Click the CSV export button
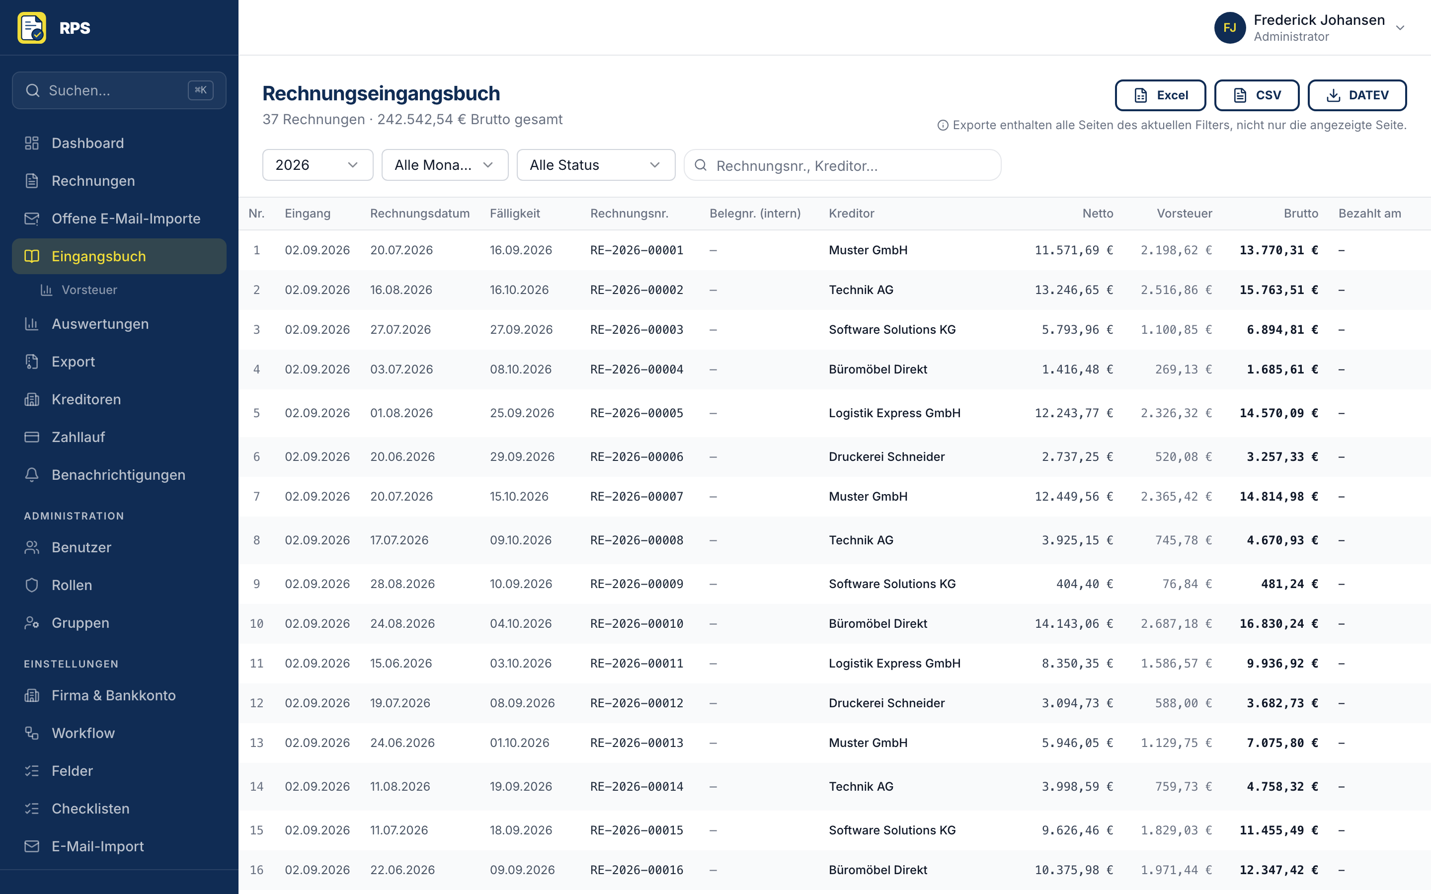Image resolution: width=1431 pixels, height=894 pixels. [1257, 95]
